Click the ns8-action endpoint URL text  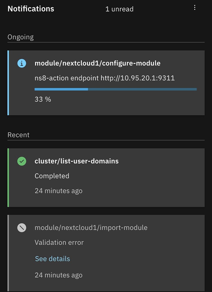(105, 78)
